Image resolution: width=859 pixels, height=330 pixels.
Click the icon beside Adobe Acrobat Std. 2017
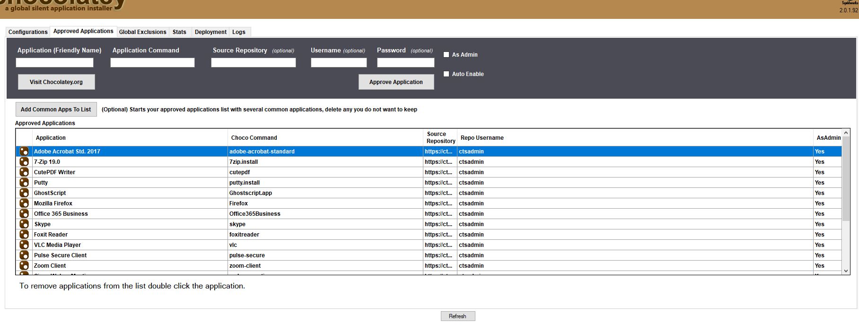[x=24, y=152]
